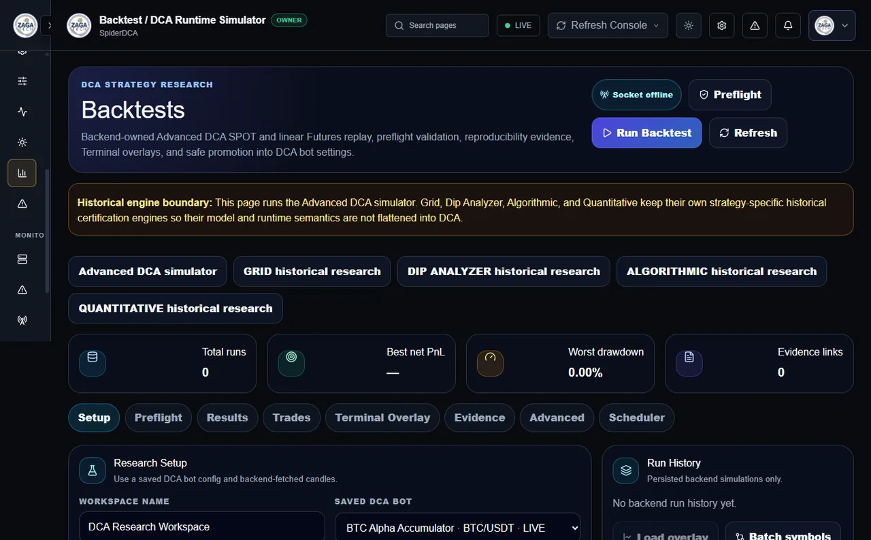Click the Workspace Name input field
The height and width of the screenshot is (540, 871).
coord(202,527)
